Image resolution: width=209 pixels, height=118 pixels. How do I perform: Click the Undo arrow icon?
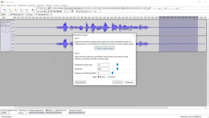pyautogui.click(x=65, y=11)
